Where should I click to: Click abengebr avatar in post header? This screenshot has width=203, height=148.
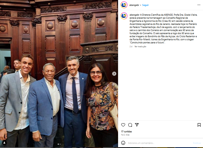pyautogui.click(x=124, y=5)
